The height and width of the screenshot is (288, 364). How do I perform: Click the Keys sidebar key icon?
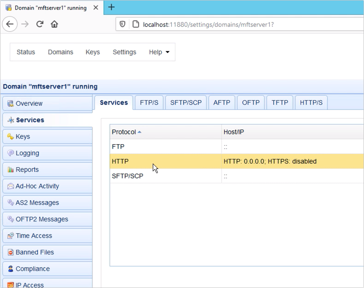coord(11,136)
